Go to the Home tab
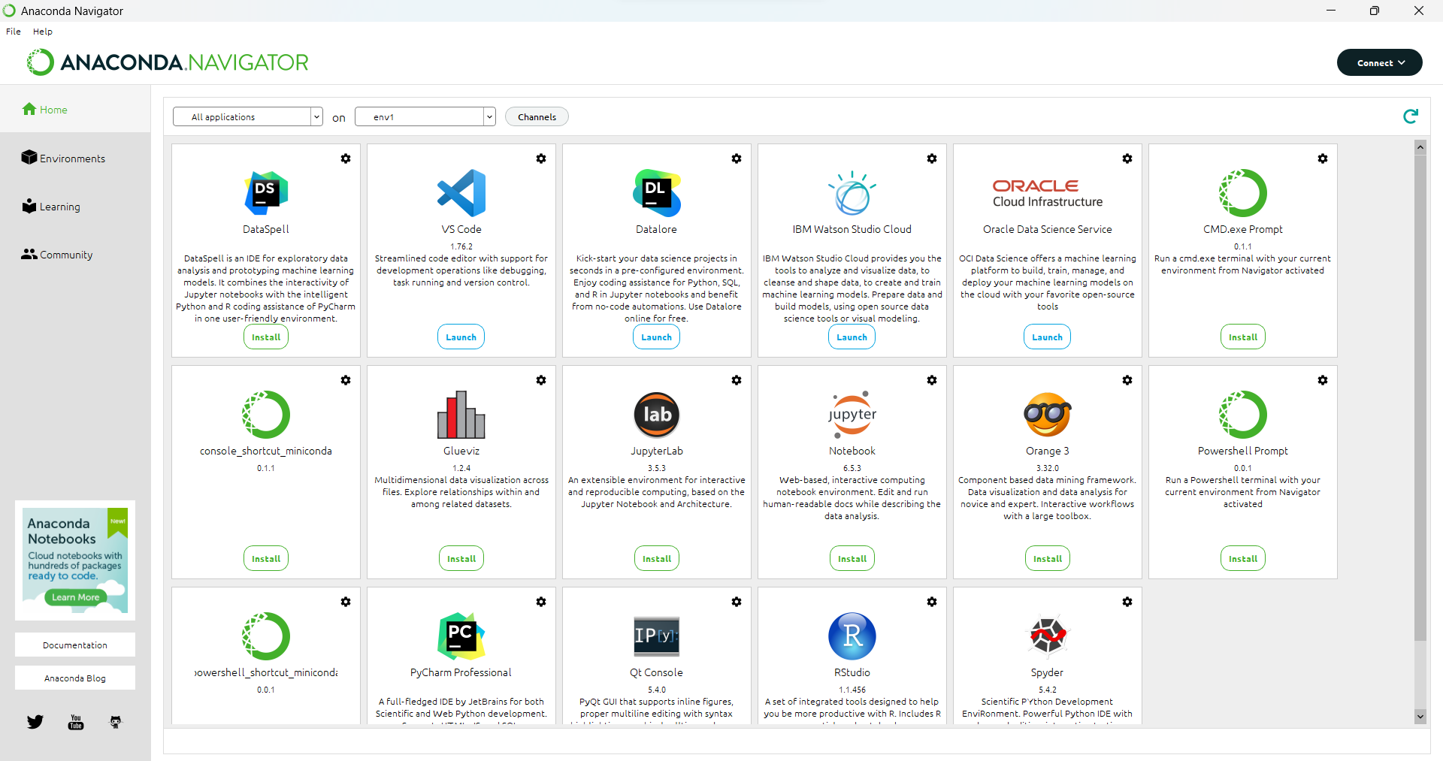 click(75, 110)
